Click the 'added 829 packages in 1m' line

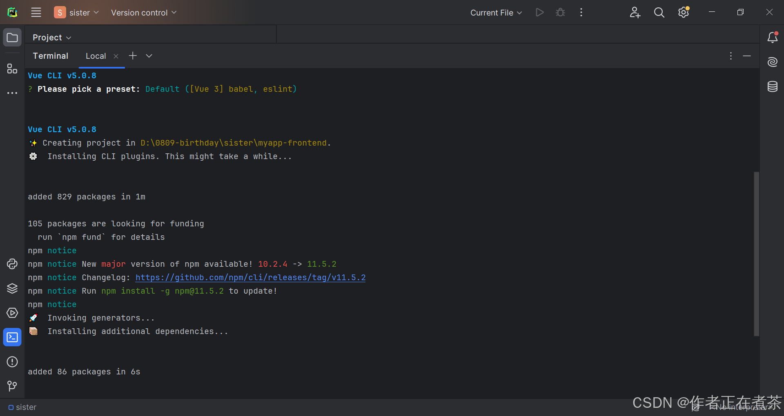87,197
